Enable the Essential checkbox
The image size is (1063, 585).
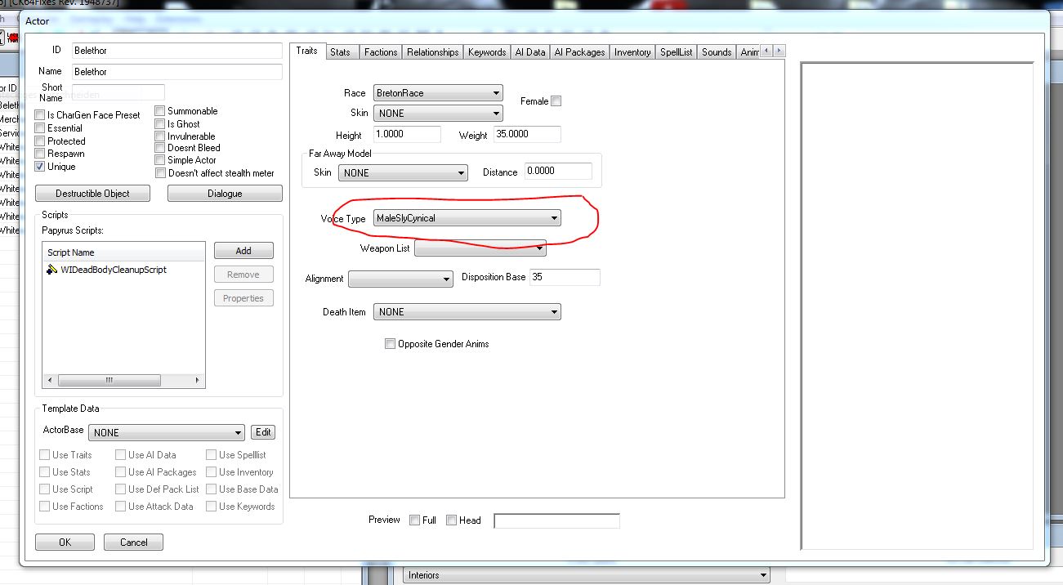tap(40, 128)
